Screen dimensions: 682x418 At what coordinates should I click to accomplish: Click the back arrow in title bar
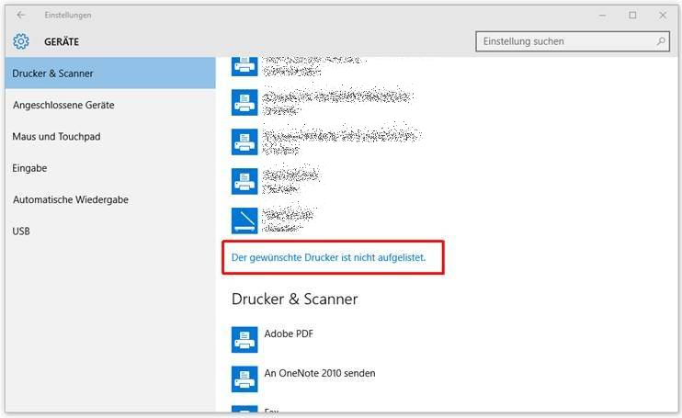tap(21, 16)
